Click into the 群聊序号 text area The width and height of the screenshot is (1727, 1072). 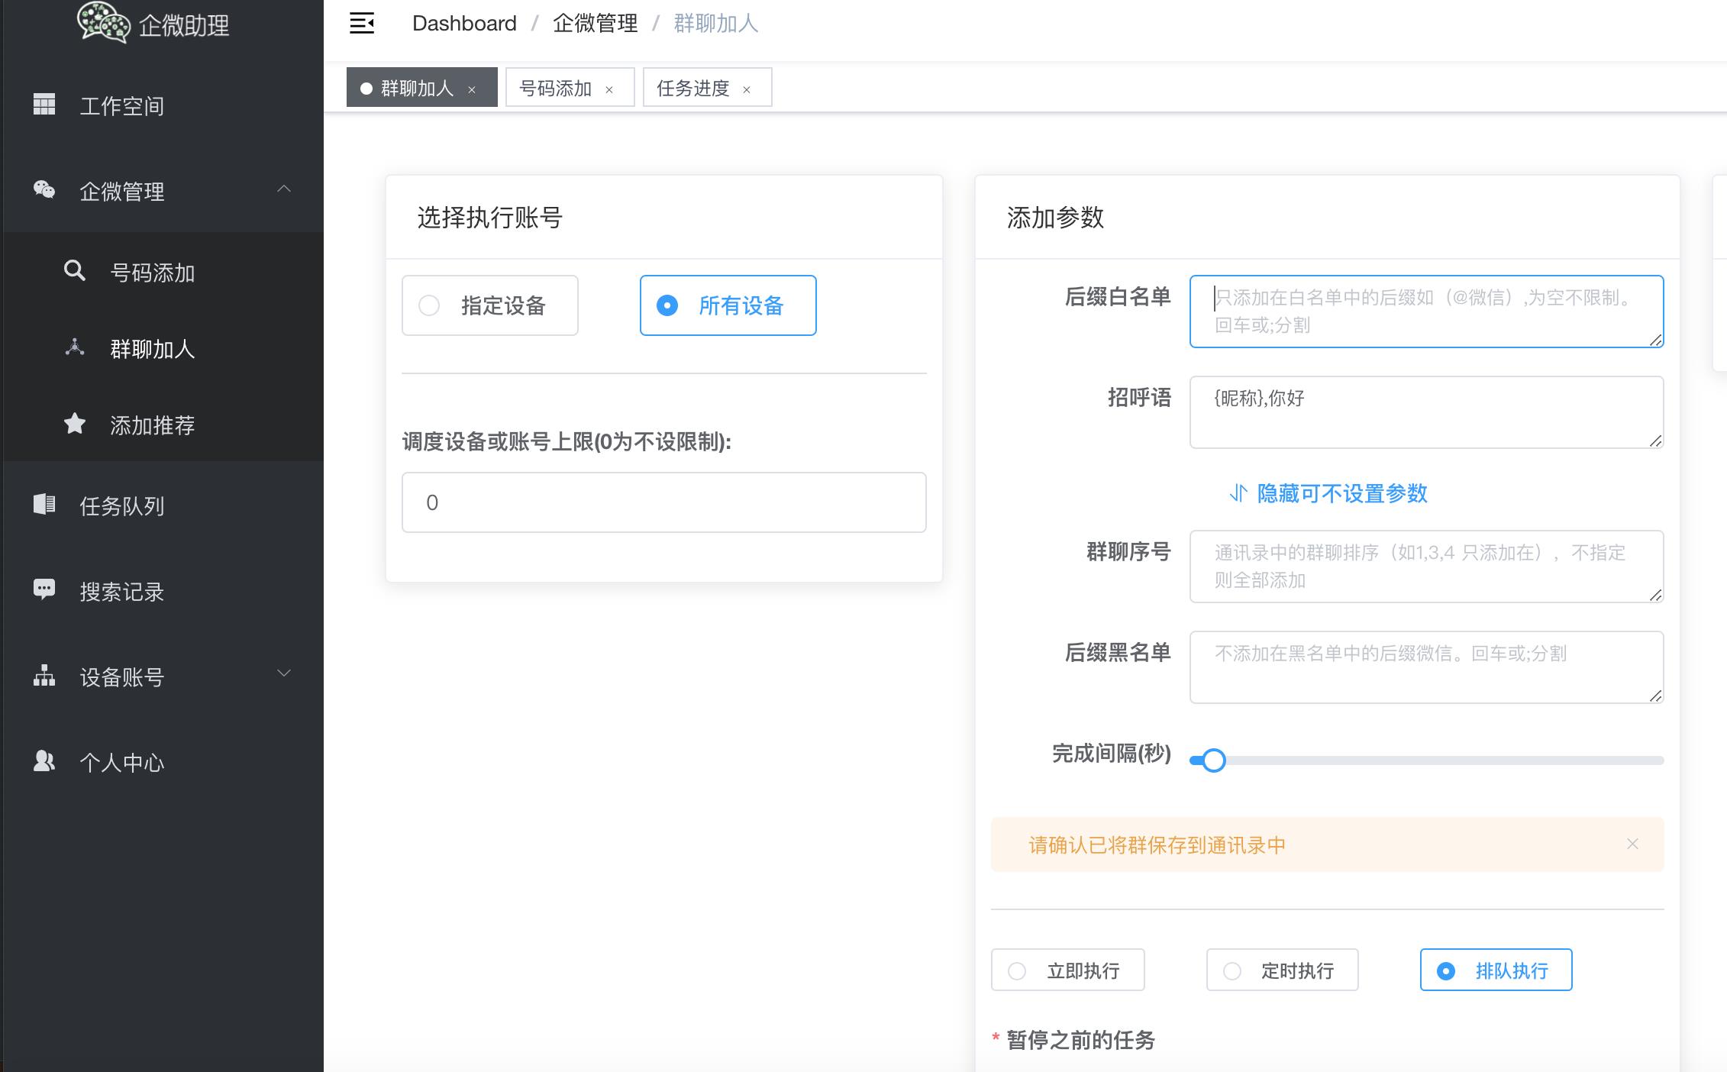click(x=1426, y=567)
